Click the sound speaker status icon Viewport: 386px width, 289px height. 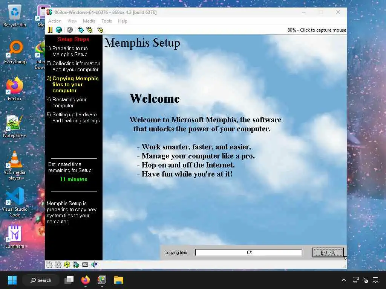94,265
